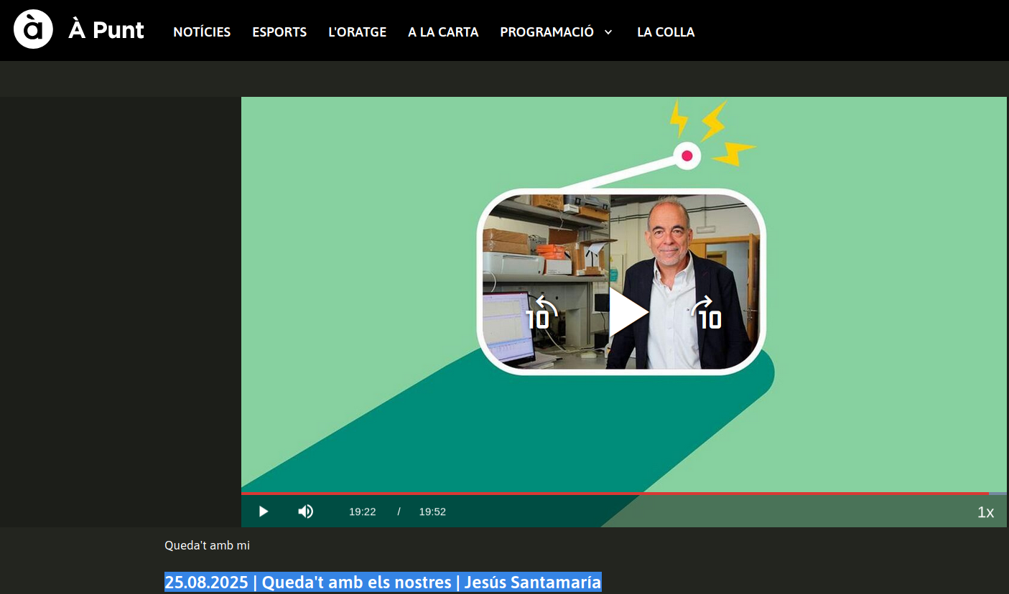Click the small play button in control bar
1009x594 pixels.
pos(263,511)
